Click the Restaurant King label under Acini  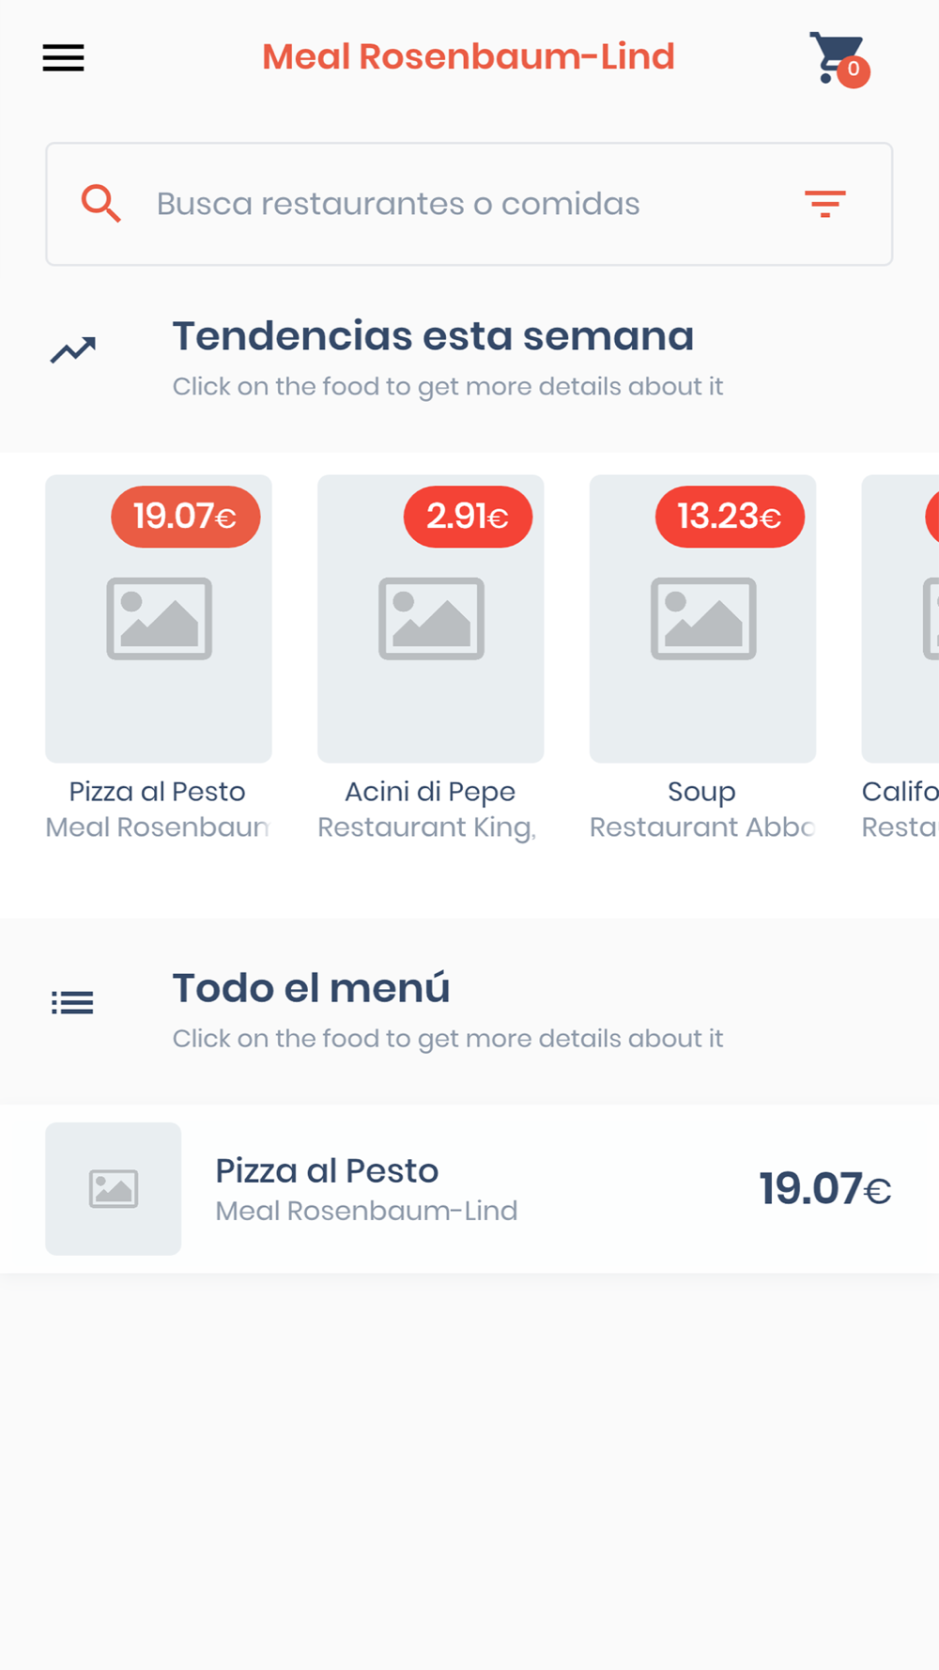427,827
